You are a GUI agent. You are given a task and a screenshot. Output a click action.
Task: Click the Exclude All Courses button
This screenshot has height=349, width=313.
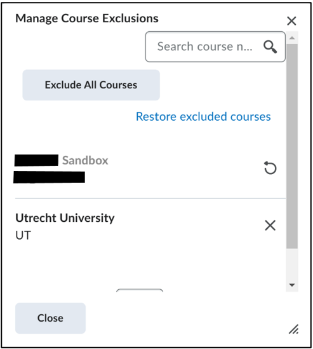91,85
